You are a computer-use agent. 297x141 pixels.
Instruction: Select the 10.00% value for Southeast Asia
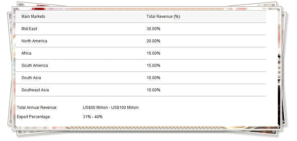(153, 90)
